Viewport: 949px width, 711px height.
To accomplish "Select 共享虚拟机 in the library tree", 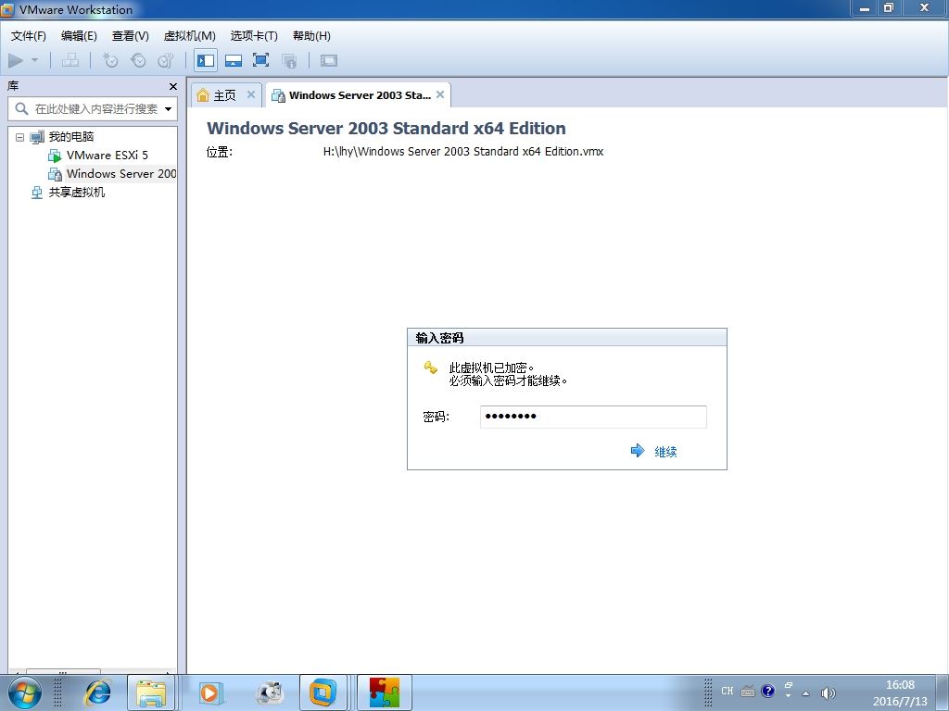I will point(76,193).
